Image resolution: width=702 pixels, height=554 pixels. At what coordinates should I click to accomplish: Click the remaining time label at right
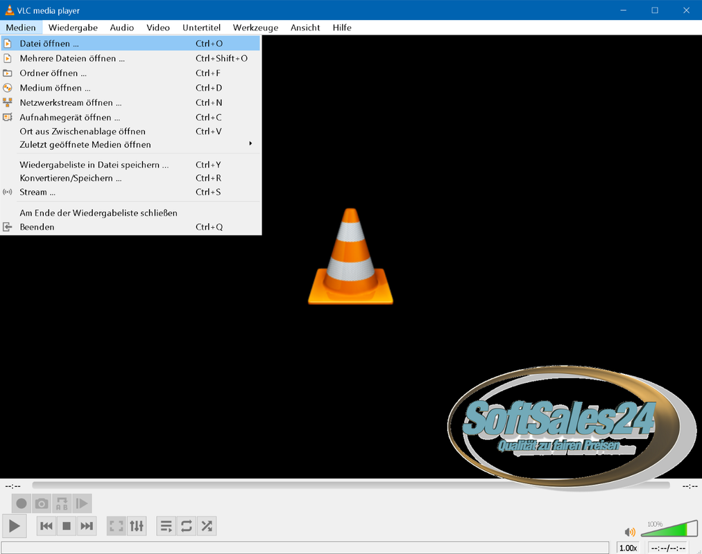[x=690, y=485]
